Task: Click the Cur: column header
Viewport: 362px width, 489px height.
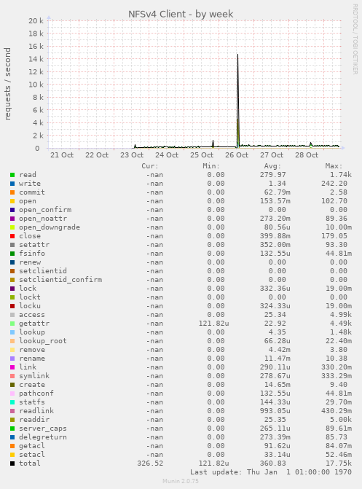Action: point(150,166)
